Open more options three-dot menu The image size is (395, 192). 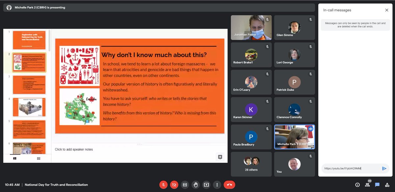pos(217,185)
